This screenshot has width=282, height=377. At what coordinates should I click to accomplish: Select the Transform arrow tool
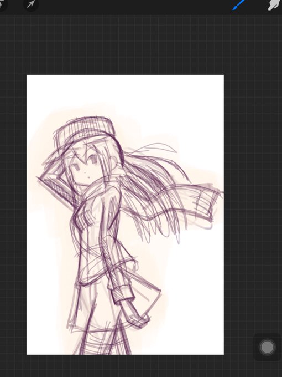coord(31,4)
